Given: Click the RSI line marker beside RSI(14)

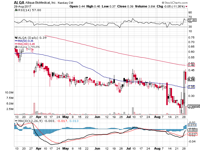Looking at the screenshot, I should (16, 10).
